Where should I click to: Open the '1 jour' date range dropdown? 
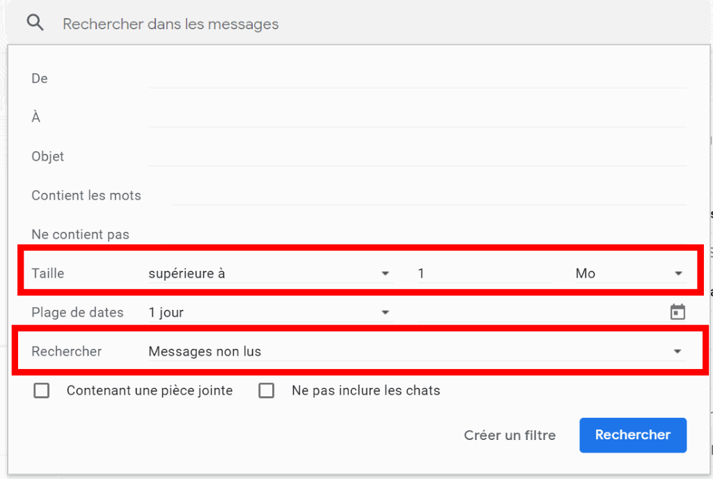[271, 312]
